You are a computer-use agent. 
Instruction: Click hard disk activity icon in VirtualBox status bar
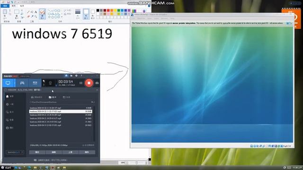point(251,146)
